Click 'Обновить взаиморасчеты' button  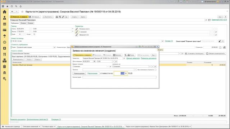[x=216, y=53]
